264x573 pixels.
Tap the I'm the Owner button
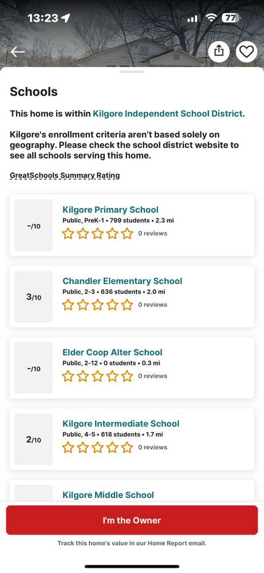click(132, 520)
